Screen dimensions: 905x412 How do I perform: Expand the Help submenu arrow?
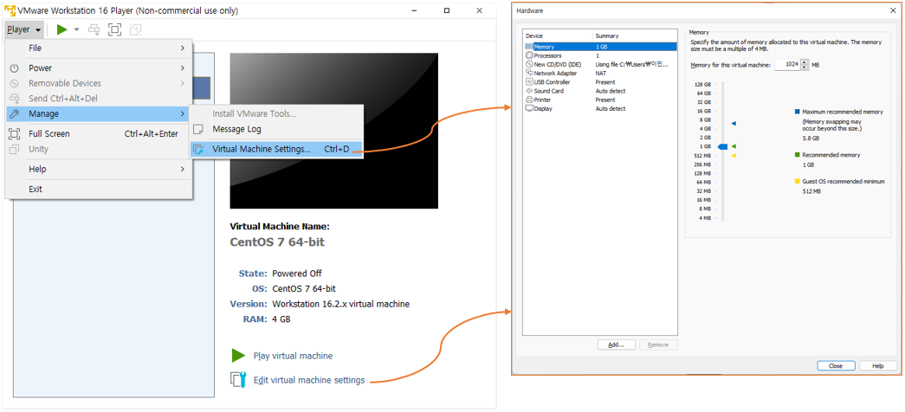(x=183, y=169)
